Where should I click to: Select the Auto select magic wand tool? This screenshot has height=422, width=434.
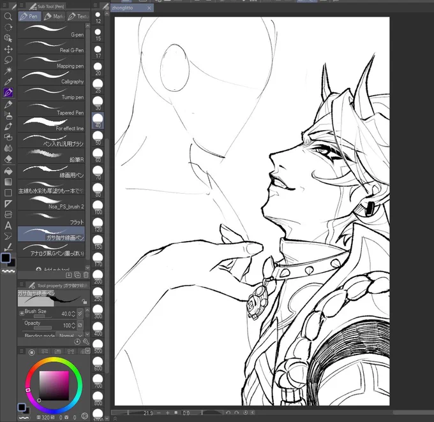click(8, 71)
